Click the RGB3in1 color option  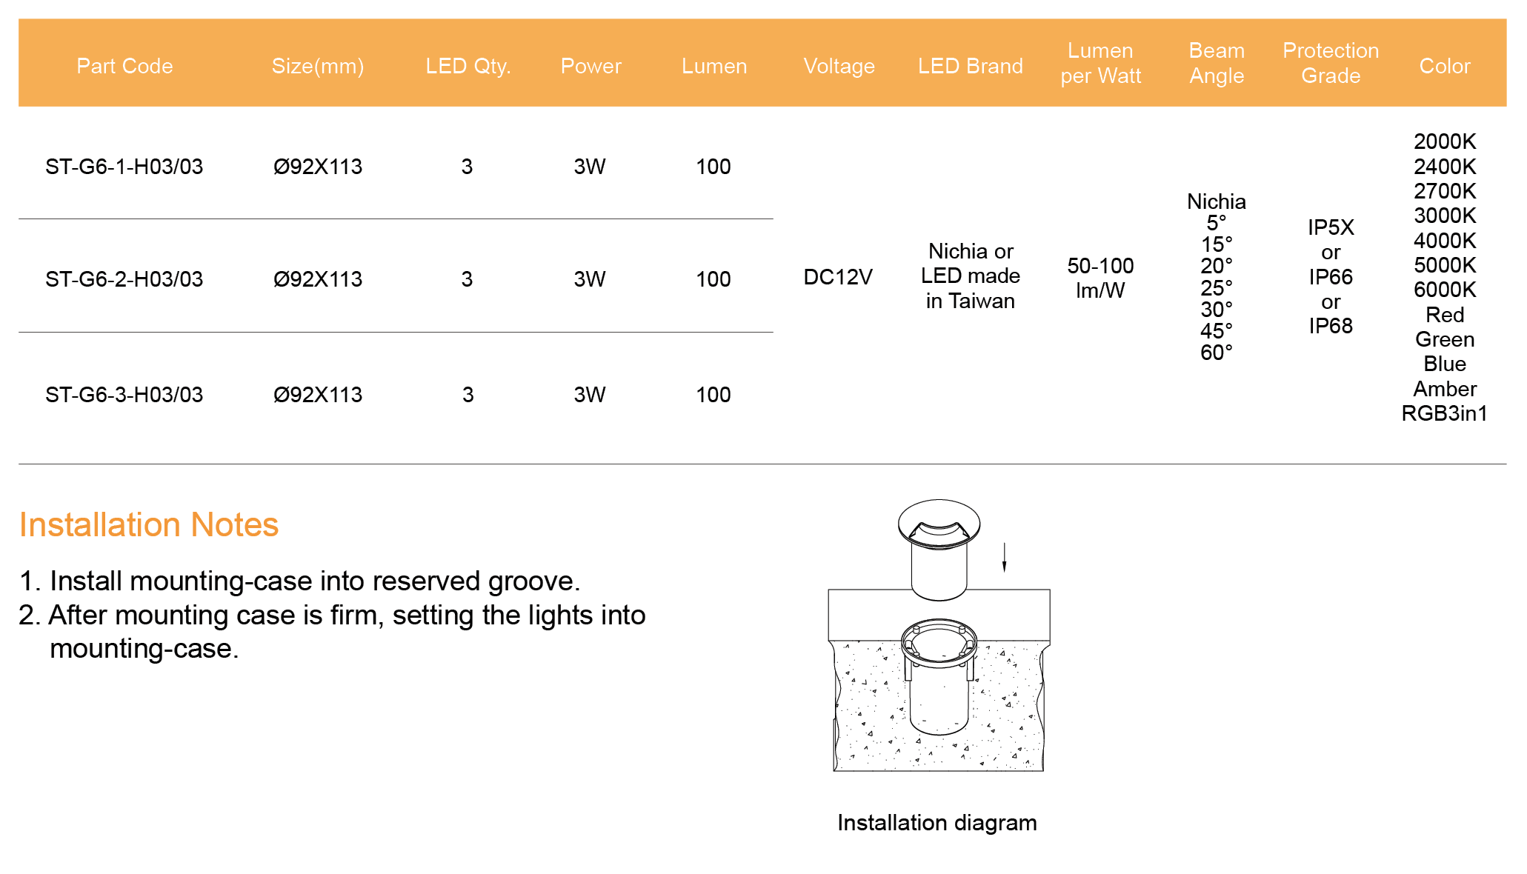tap(1444, 413)
